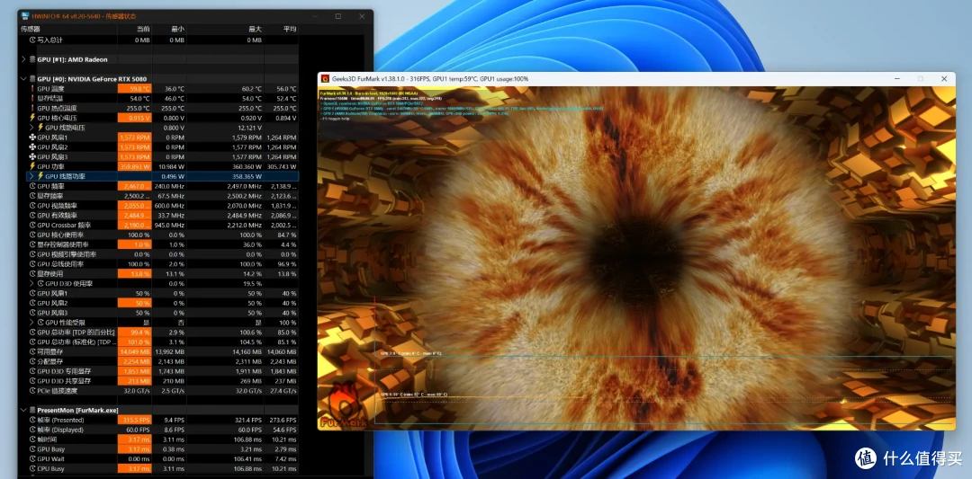Viewport: 972px width, 479px height.
Task: Click the fan icon on the GPU 风扇3 RPM row
Action: coord(32,156)
